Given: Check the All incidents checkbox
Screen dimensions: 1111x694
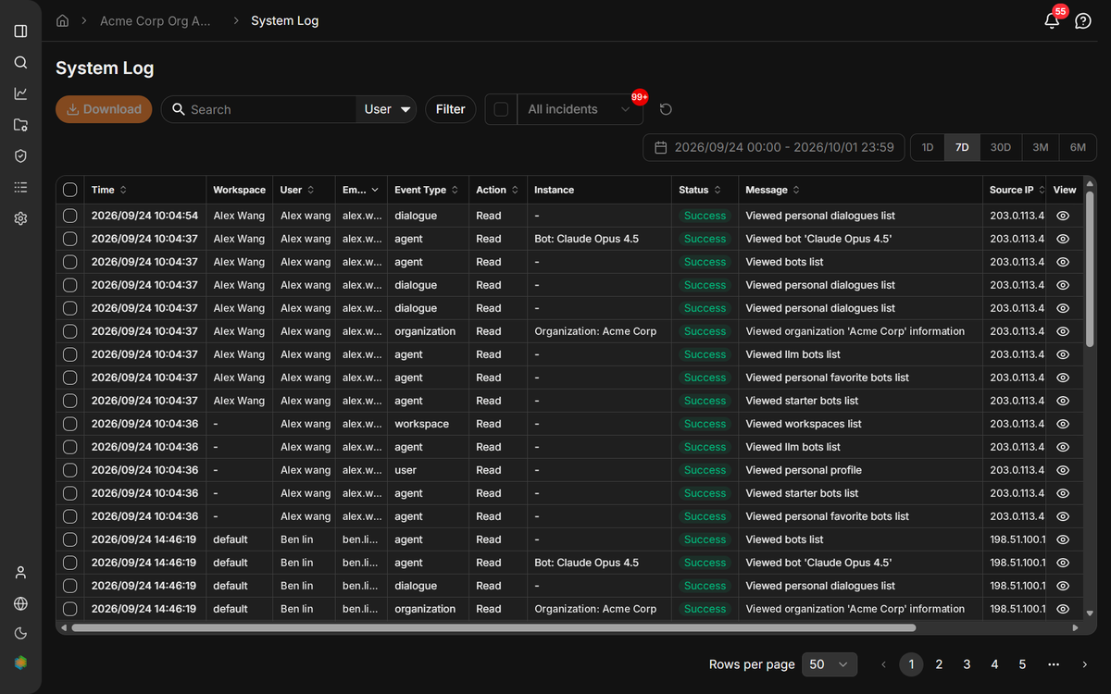Looking at the screenshot, I should click(x=501, y=109).
